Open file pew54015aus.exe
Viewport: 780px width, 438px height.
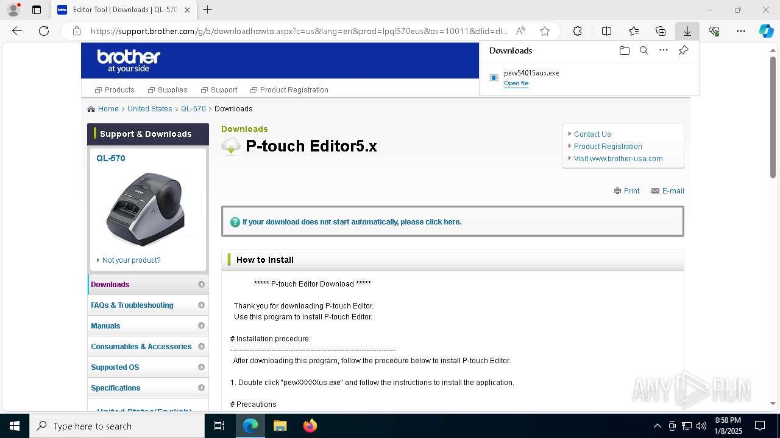click(516, 83)
